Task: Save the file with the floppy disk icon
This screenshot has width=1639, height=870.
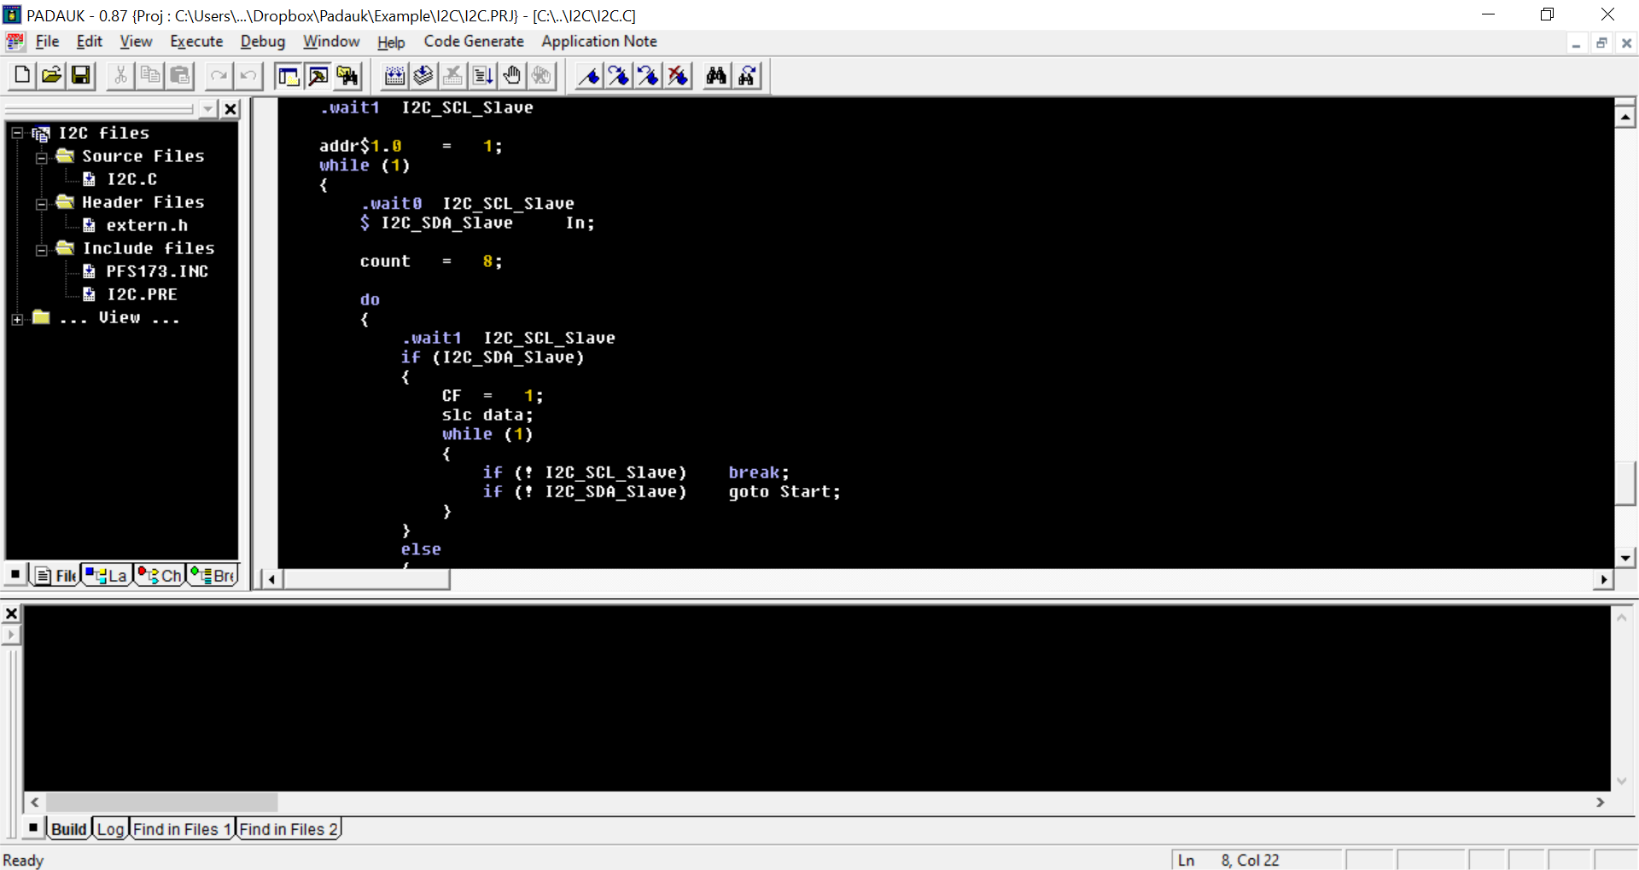Action: point(81,76)
